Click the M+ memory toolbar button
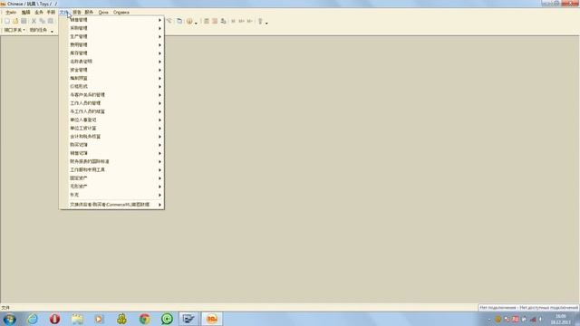Image resolution: width=580 pixels, height=326 pixels. pyautogui.click(x=242, y=21)
